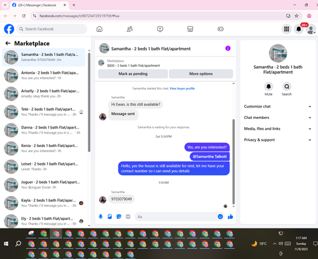318x259 pixels.
Task: Open the Leiset conversation
Action: point(43,167)
